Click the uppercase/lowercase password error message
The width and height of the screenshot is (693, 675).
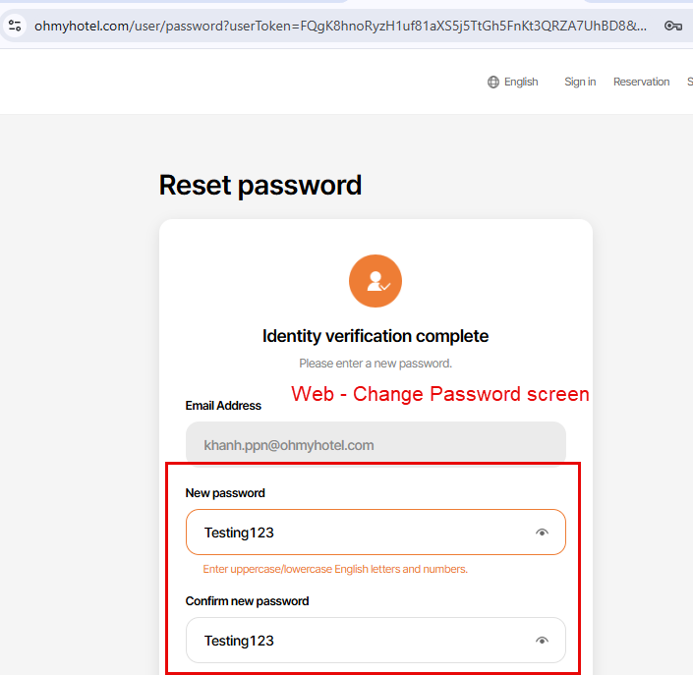335,569
